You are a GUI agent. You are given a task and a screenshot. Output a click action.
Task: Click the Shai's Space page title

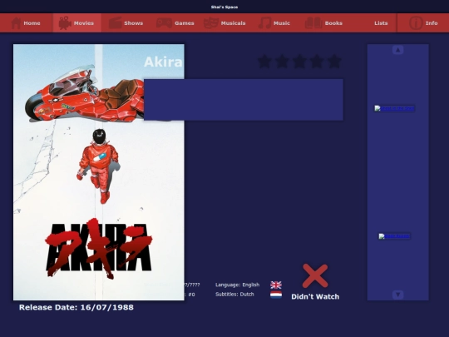pyautogui.click(x=224, y=7)
